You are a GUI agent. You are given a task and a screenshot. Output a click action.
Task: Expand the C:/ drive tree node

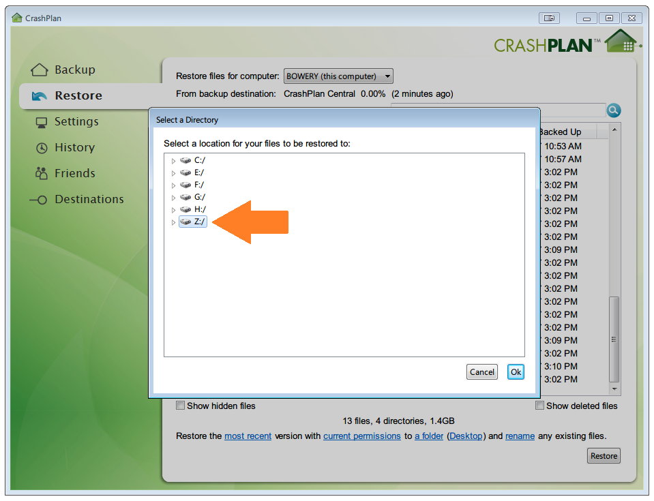coord(173,161)
